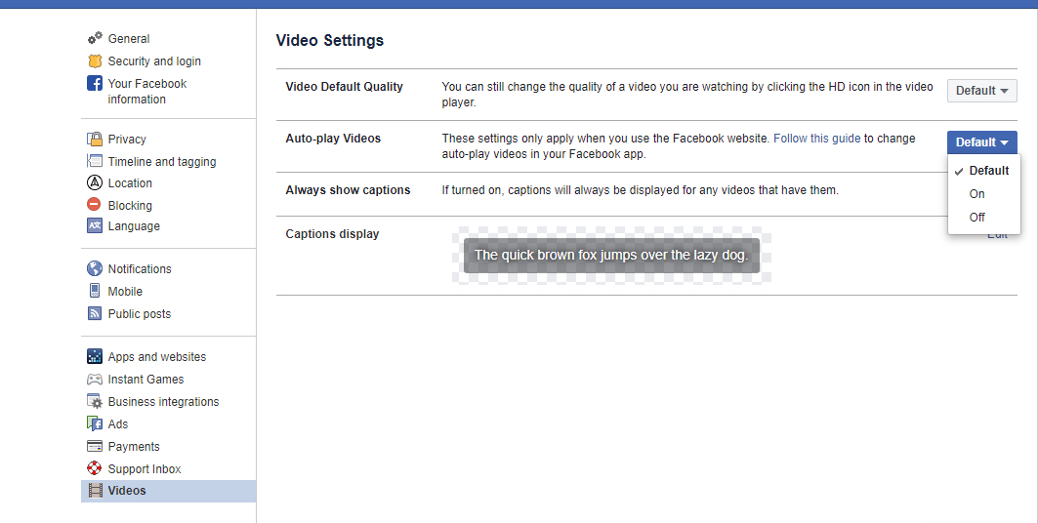
Task: Open Payments settings
Action: coord(134,447)
